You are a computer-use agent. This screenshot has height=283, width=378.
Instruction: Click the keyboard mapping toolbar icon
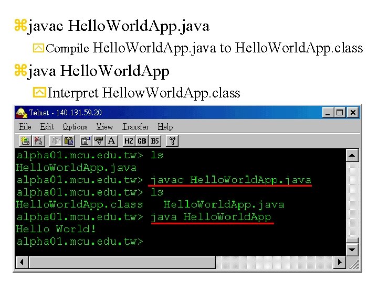[x=99, y=141]
